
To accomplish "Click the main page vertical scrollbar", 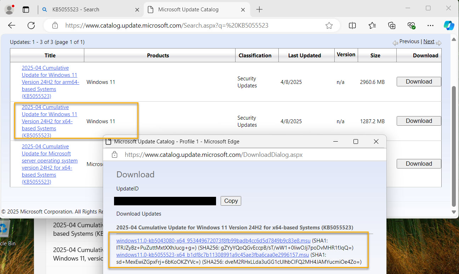I will tap(454, 146).
